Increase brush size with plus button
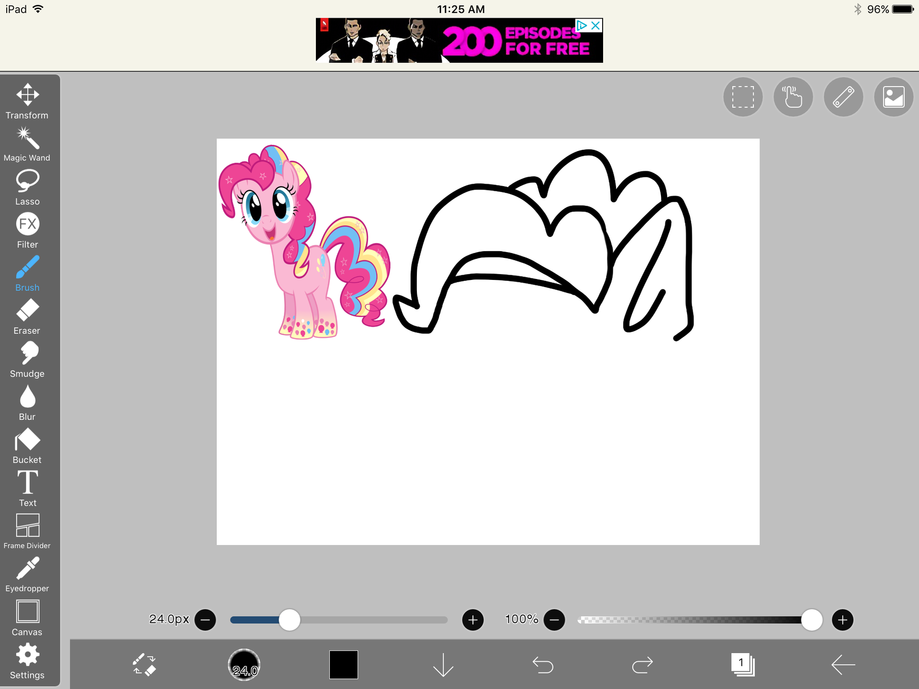Image resolution: width=919 pixels, height=689 pixels. [473, 620]
